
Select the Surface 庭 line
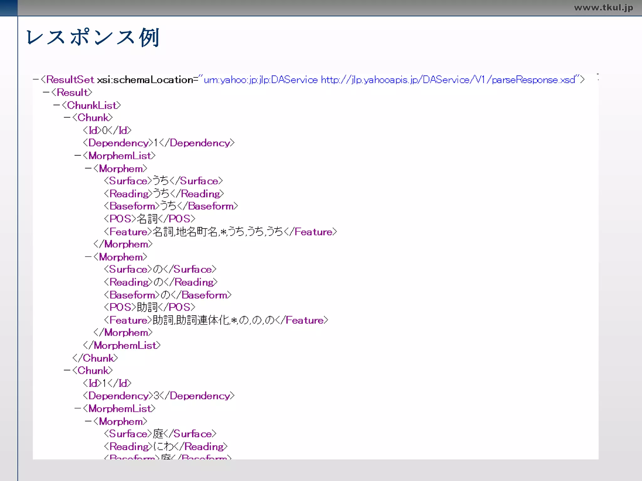click(160, 434)
